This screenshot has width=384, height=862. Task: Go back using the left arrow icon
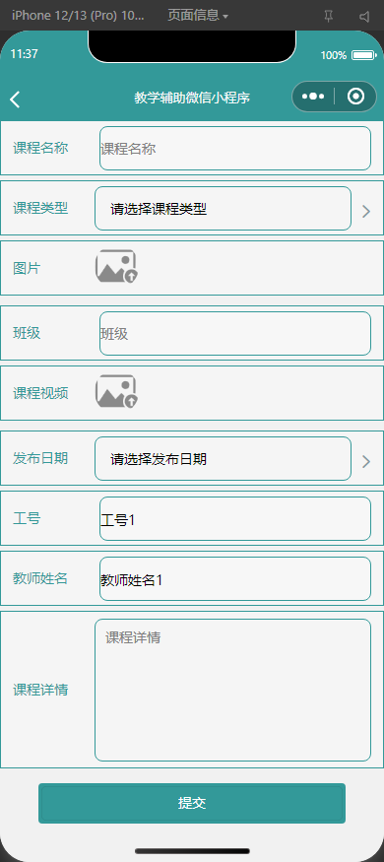tap(15, 99)
